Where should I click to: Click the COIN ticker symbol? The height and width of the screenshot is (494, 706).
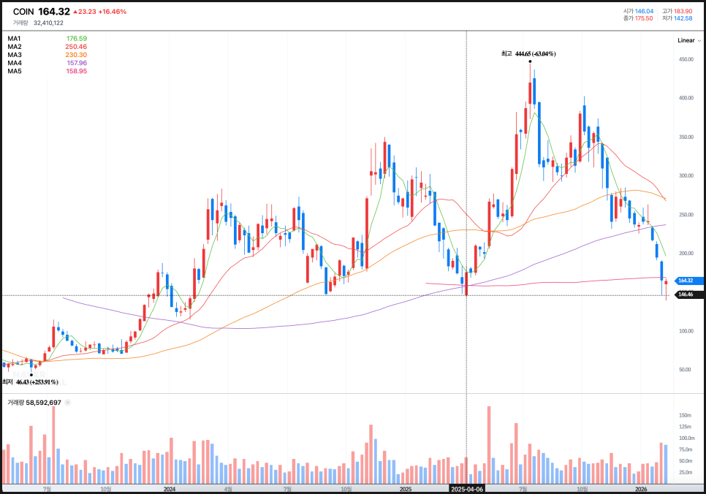[x=22, y=12]
